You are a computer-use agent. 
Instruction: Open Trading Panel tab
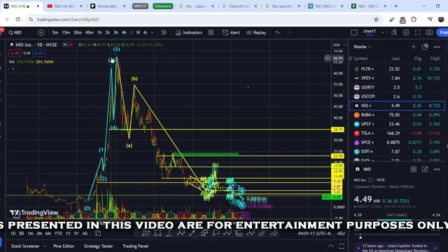[135, 246]
